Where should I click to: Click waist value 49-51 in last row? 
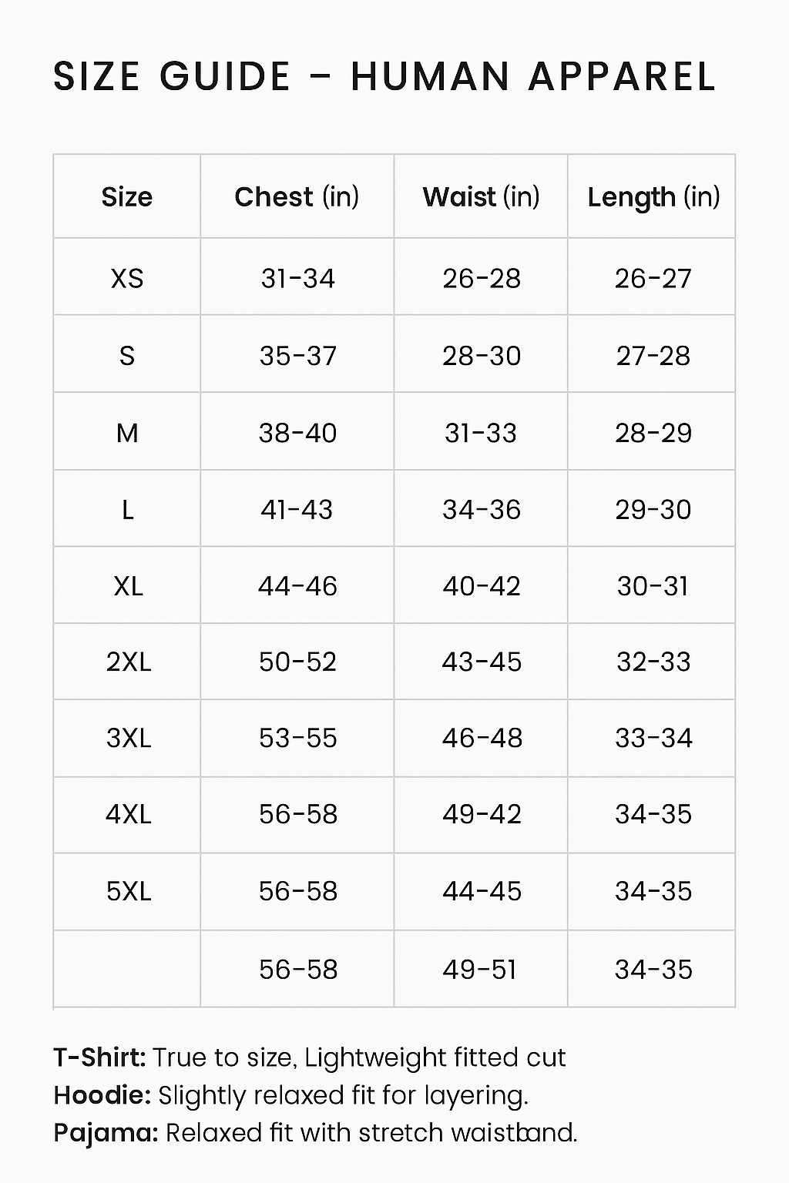pyautogui.click(x=479, y=969)
